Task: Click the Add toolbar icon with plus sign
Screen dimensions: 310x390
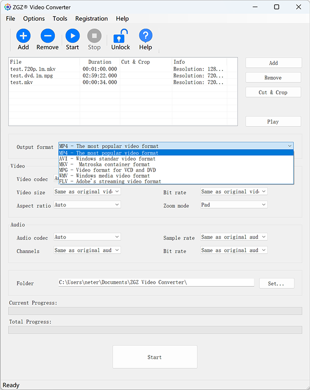Action: [23, 36]
